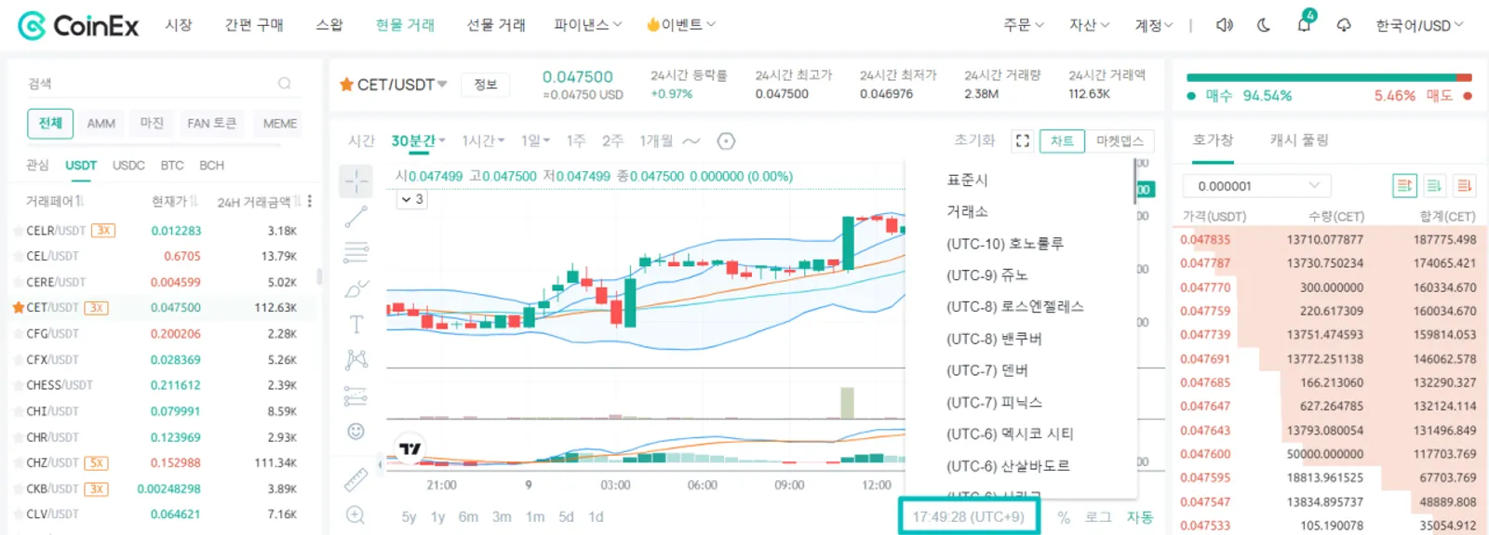
Task: Click the TradingView logo on chart
Action: coord(410,448)
